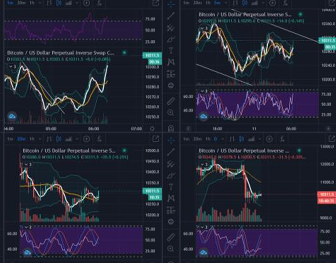The width and height of the screenshot is (336, 263).
Task: Select the ruler tool beside the daily chart
Action: 171,237
